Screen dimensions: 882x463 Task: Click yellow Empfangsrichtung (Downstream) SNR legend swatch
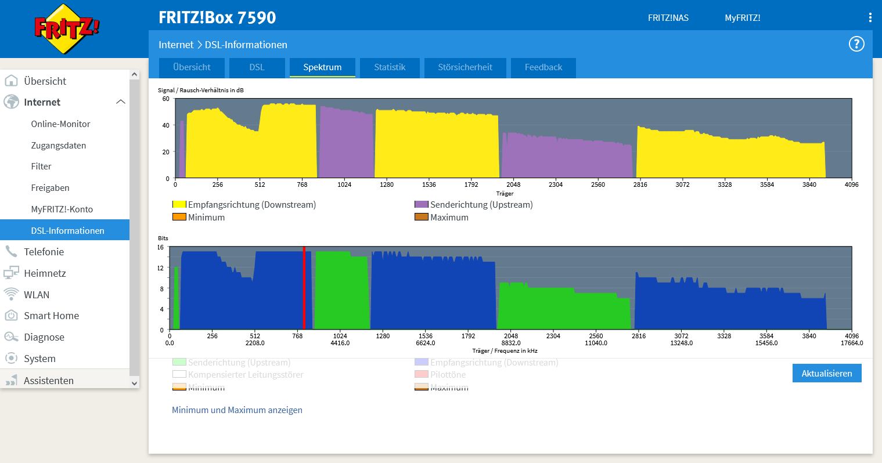(179, 204)
